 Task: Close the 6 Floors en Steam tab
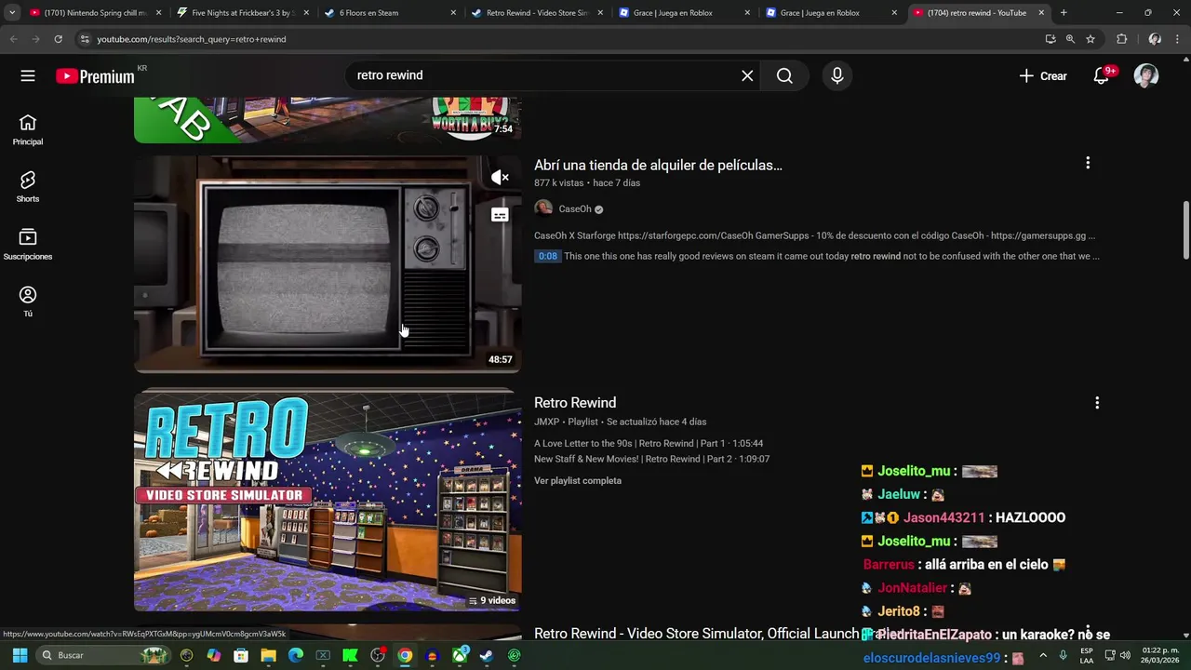click(453, 13)
